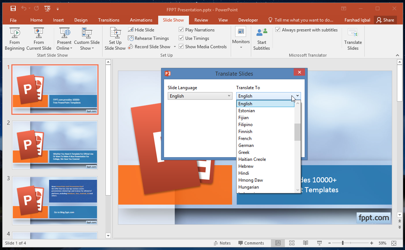Open Set Up Slide Show icon
405x250 pixels.
(115, 33)
